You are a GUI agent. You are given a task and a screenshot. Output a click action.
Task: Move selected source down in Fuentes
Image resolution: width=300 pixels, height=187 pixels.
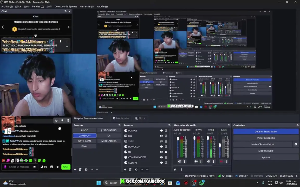click(x=147, y=170)
